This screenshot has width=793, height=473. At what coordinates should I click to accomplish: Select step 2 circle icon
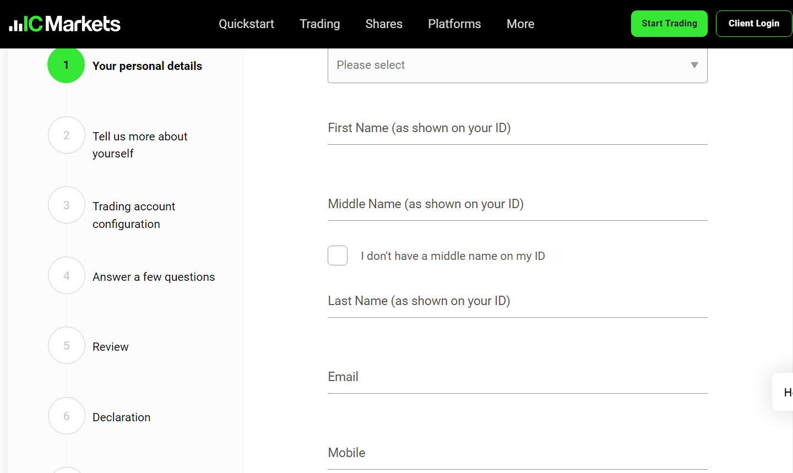point(66,135)
